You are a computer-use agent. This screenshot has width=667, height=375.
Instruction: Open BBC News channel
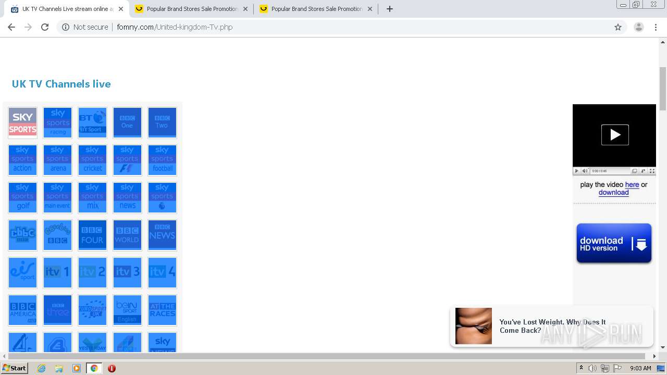[x=162, y=235]
